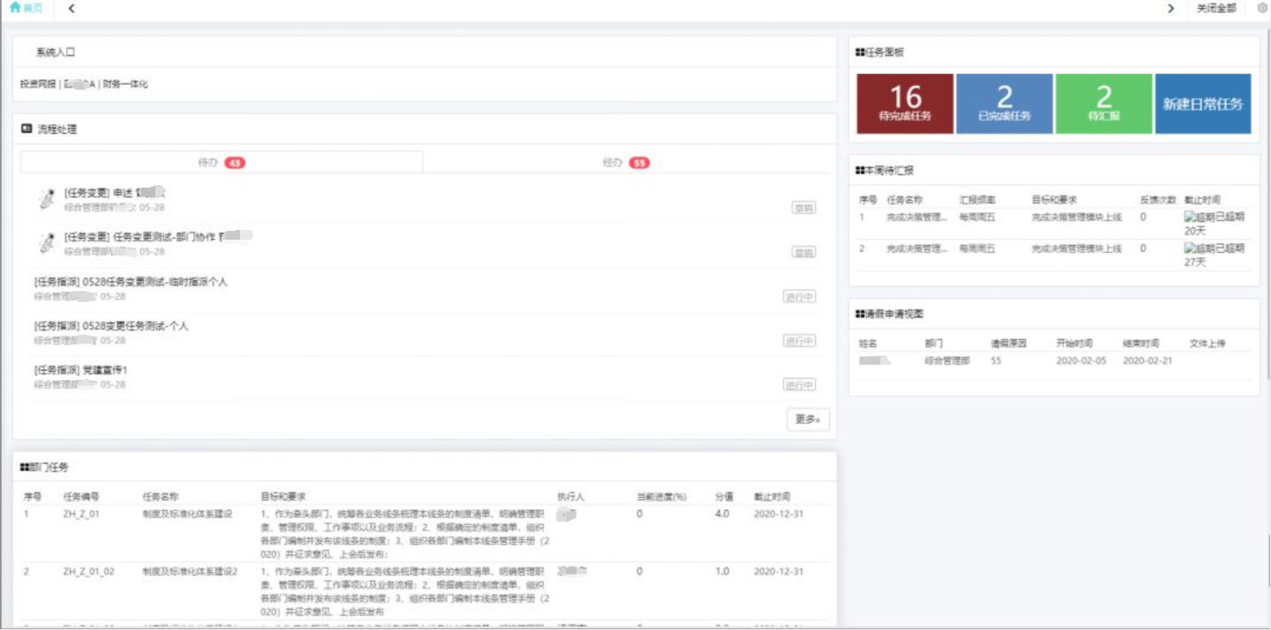Open the settings gear icon at top right
Image resolution: width=1271 pixels, height=630 pixels.
click(1261, 8)
